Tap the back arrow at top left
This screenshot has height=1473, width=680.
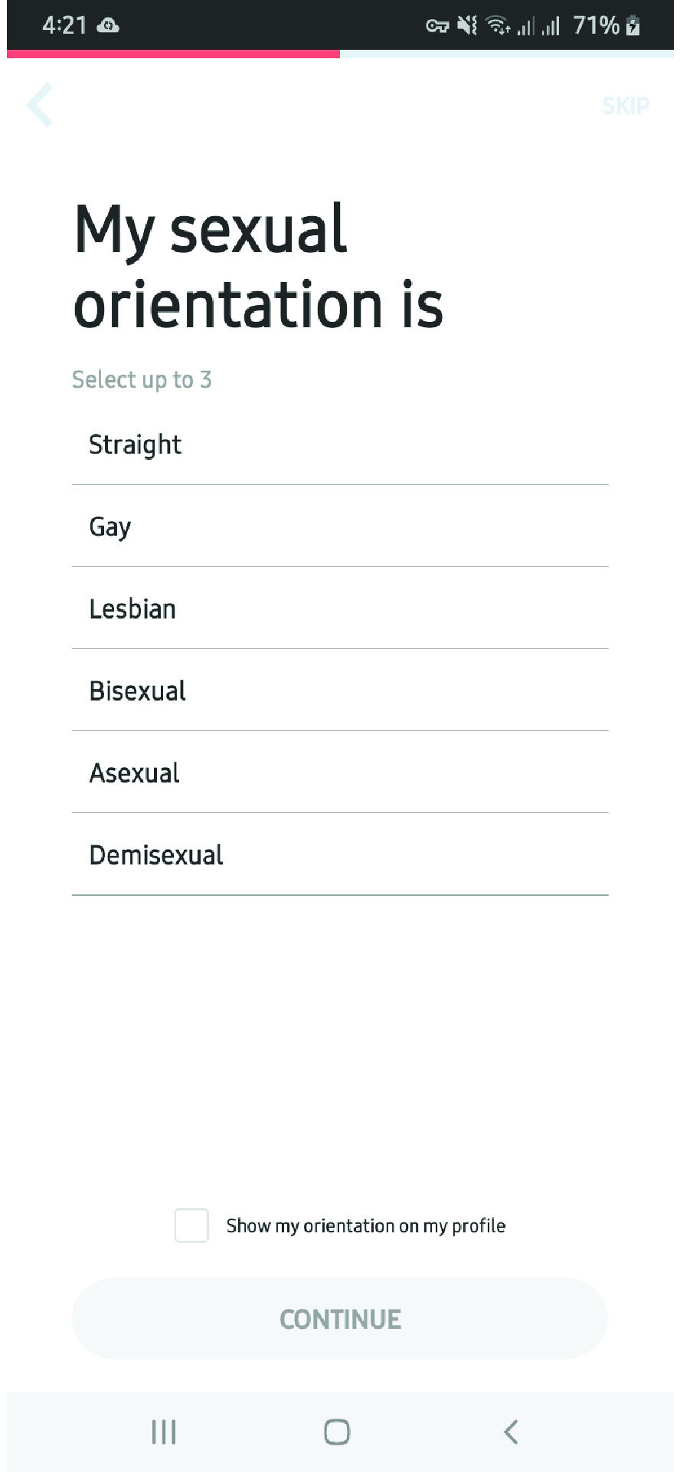tap(40, 105)
